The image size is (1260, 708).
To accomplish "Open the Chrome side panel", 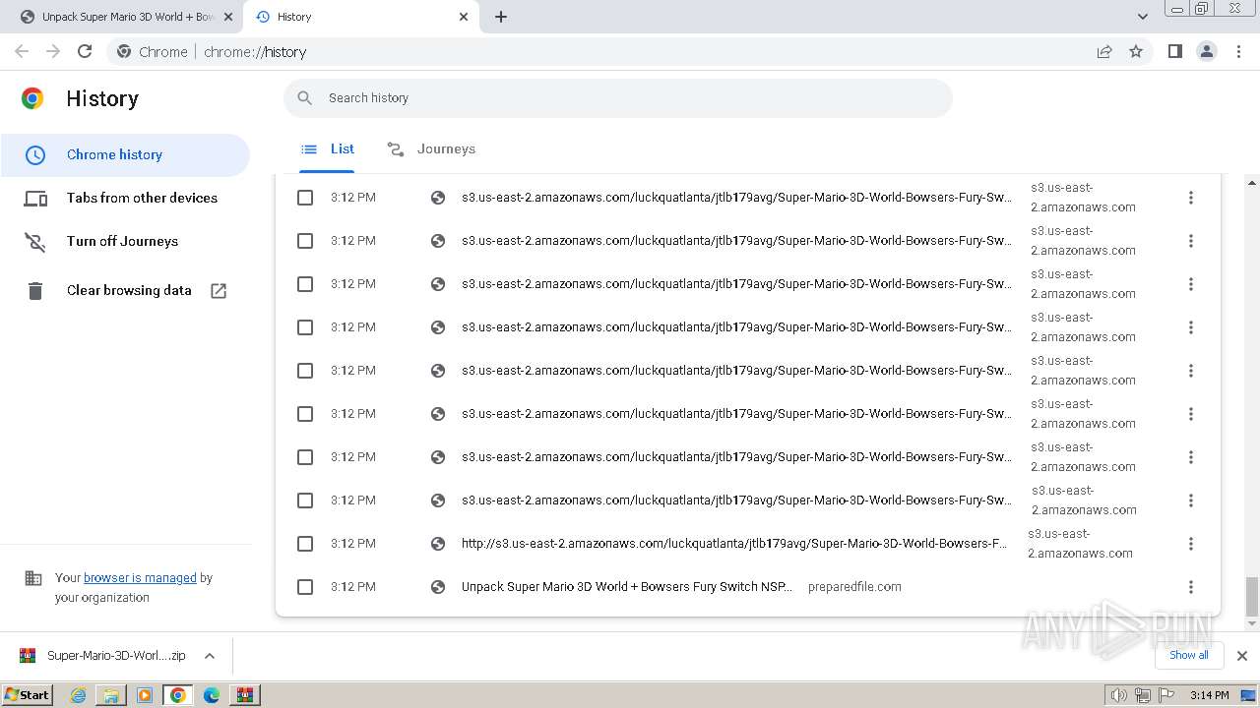I will click(x=1174, y=51).
